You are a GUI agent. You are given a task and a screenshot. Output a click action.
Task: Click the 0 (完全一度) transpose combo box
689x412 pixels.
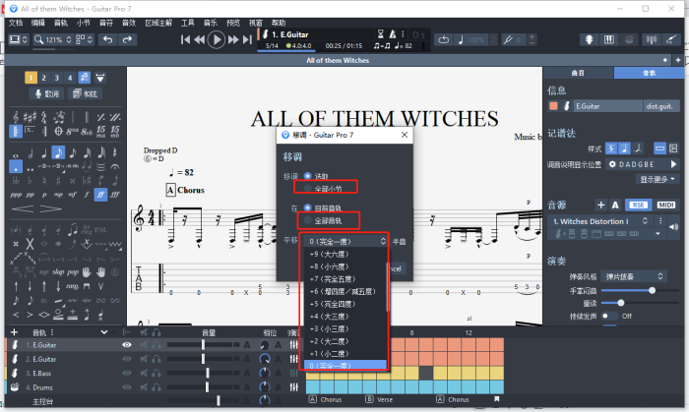[345, 240]
